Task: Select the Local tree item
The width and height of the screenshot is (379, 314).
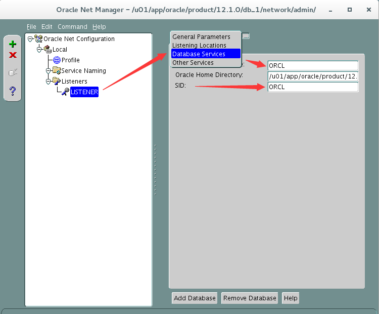Action: coord(60,50)
